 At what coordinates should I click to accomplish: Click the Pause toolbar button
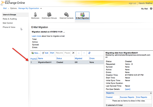[x=67, y=53]
